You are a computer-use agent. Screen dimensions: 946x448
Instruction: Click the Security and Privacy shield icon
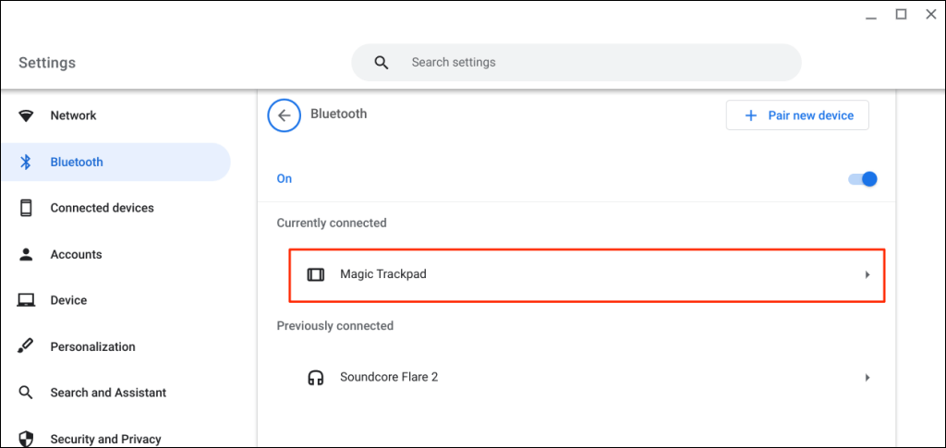[x=26, y=439]
